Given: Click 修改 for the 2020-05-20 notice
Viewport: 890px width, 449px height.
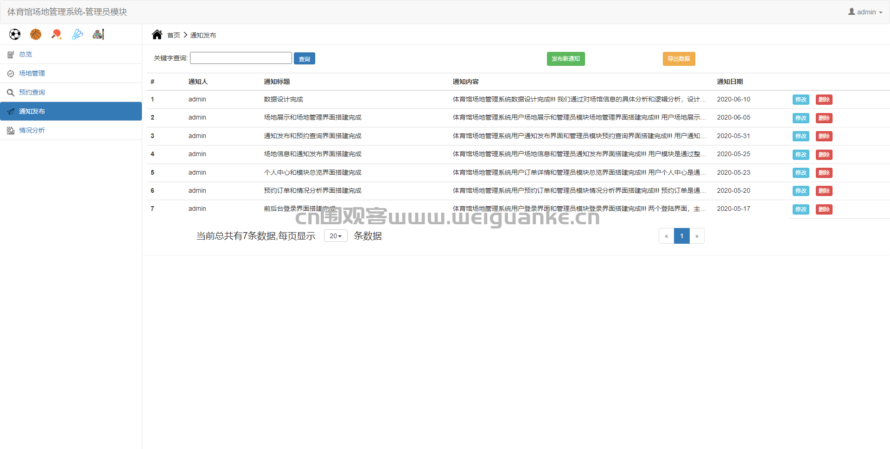Looking at the screenshot, I should click(x=801, y=191).
